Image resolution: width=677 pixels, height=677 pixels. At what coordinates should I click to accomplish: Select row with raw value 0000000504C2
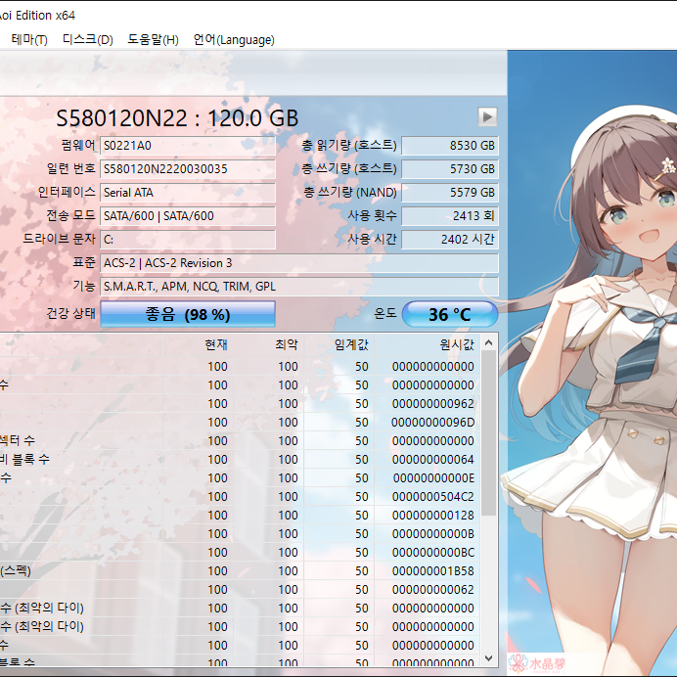click(240, 497)
